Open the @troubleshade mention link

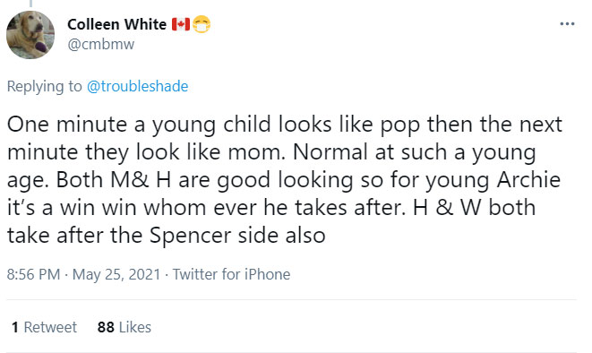(x=137, y=86)
